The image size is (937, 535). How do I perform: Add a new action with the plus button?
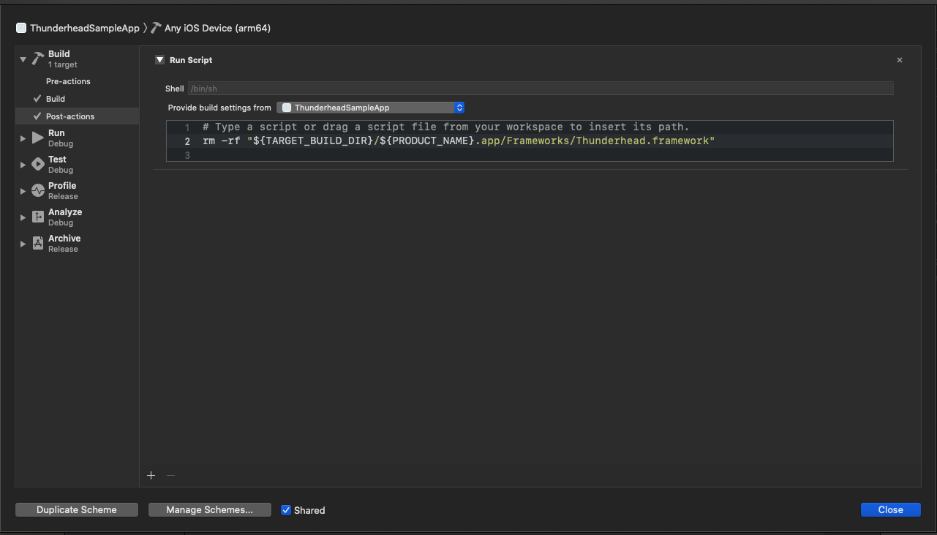(151, 475)
